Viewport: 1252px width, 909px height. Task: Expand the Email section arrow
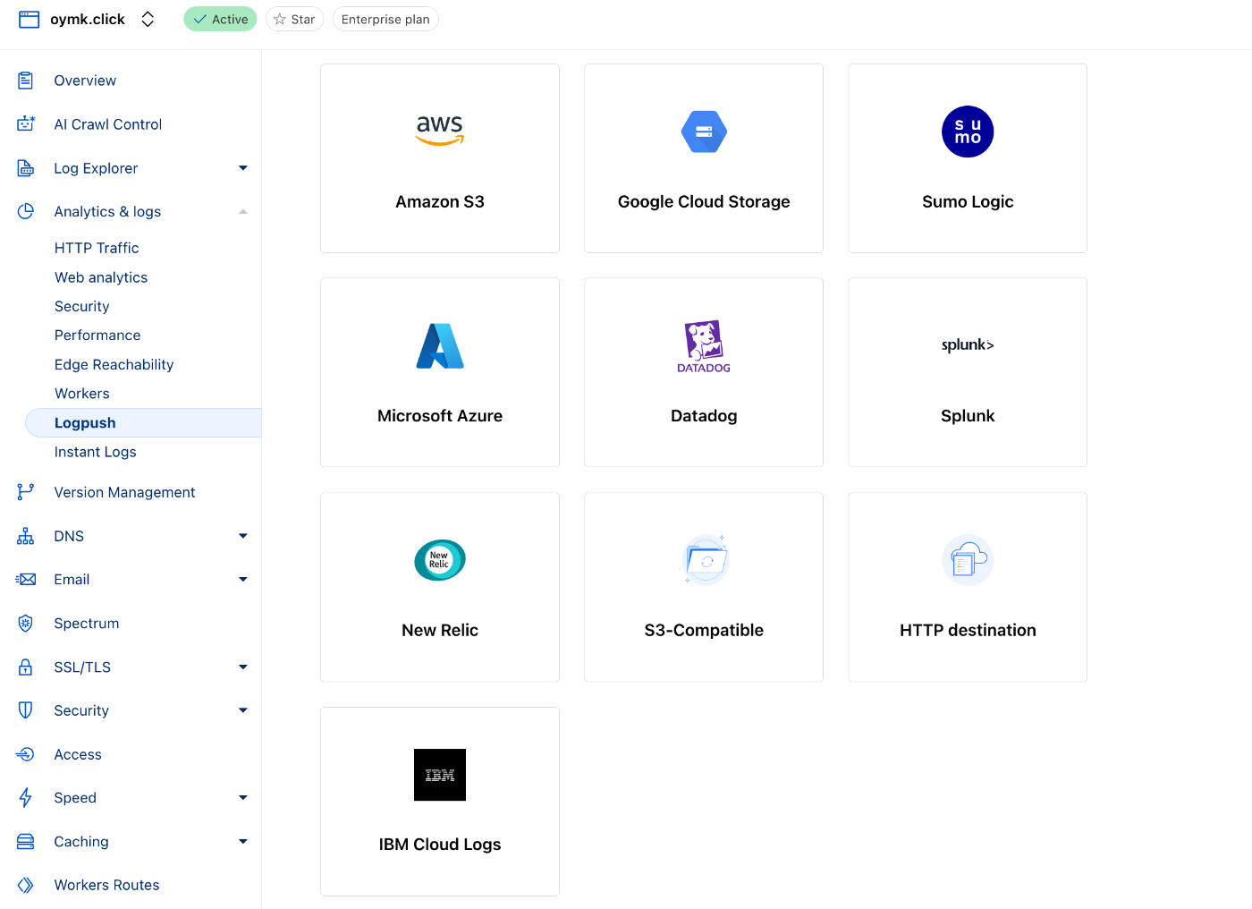(x=243, y=580)
